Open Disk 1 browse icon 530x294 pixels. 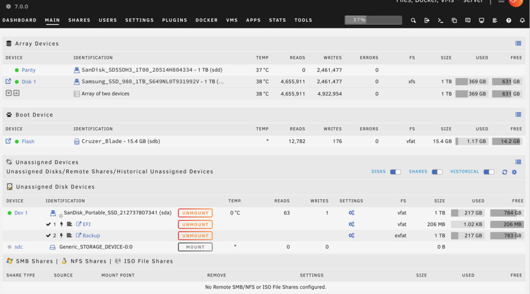click(x=8, y=82)
